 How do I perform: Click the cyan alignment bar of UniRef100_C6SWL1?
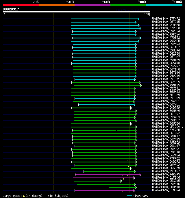coord(106,105)
